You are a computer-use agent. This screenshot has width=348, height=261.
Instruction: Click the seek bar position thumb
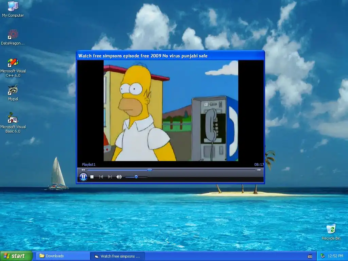150,170
